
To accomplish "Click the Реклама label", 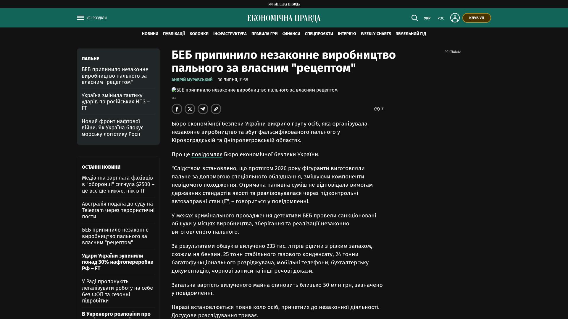I will pyautogui.click(x=452, y=52).
